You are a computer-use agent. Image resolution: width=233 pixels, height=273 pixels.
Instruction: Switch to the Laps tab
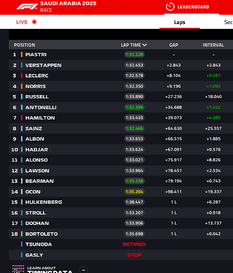tap(180, 22)
